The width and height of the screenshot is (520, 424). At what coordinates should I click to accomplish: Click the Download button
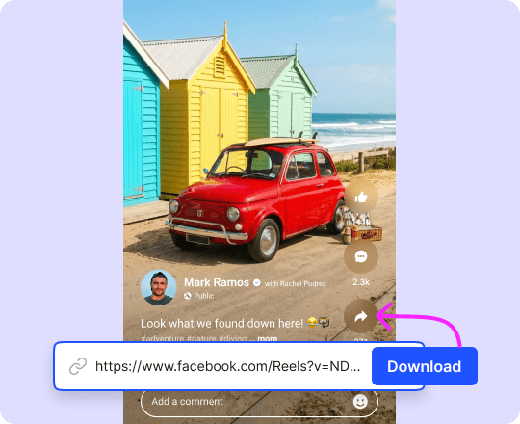(x=425, y=366)
